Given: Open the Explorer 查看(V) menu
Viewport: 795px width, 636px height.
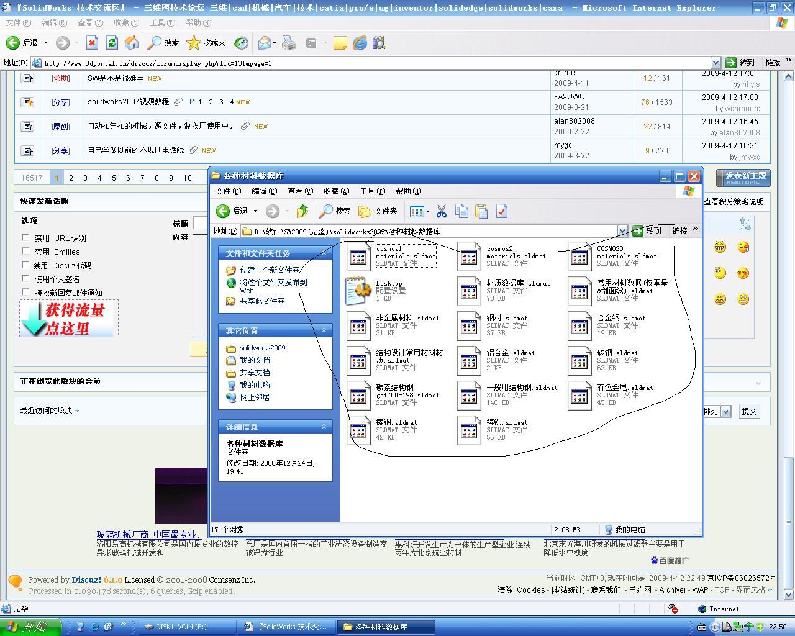Looking at the screenshot, I should tap(300, 191).
